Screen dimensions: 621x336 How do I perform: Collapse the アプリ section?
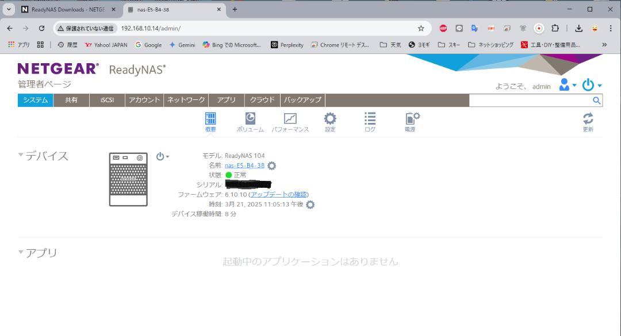click(21, 252)
